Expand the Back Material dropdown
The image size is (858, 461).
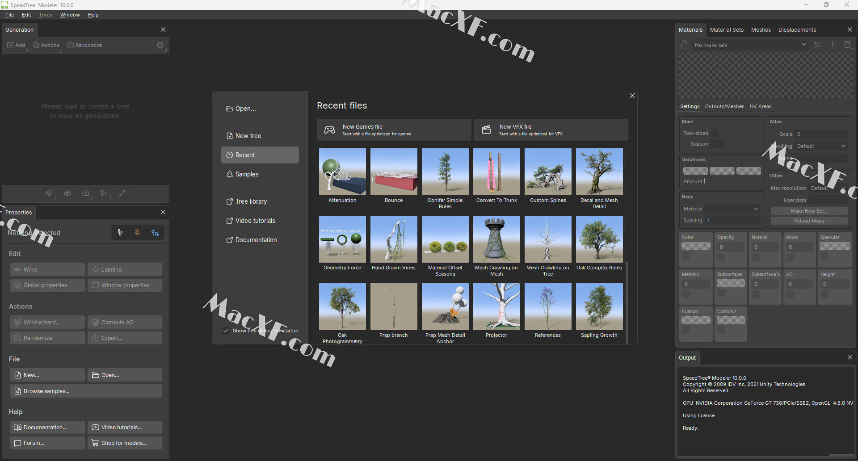point(733,209)
